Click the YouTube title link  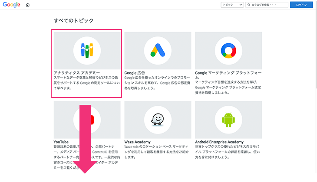point(61,142)
